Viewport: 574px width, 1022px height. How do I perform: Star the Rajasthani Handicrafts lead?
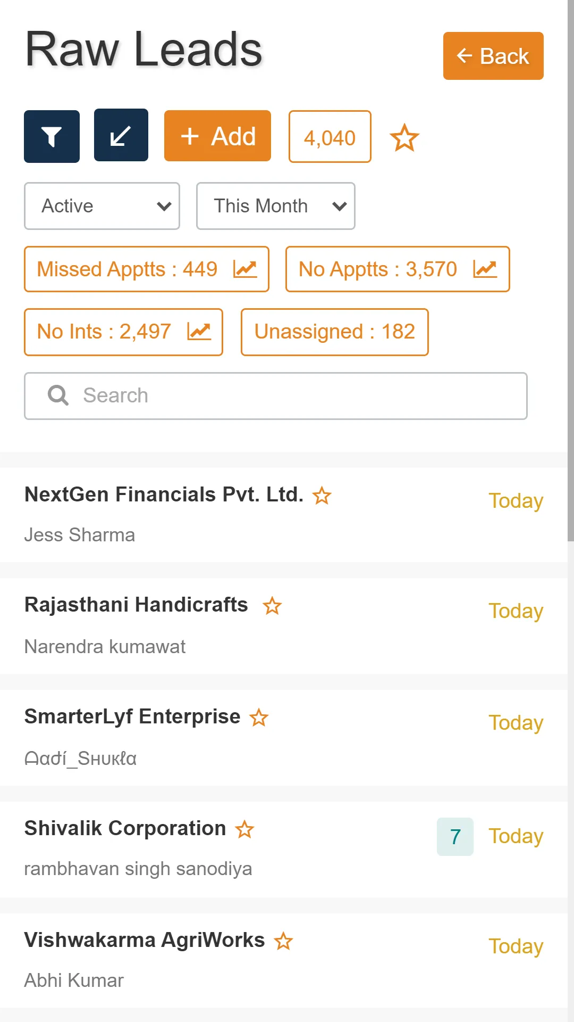point(272,606)
